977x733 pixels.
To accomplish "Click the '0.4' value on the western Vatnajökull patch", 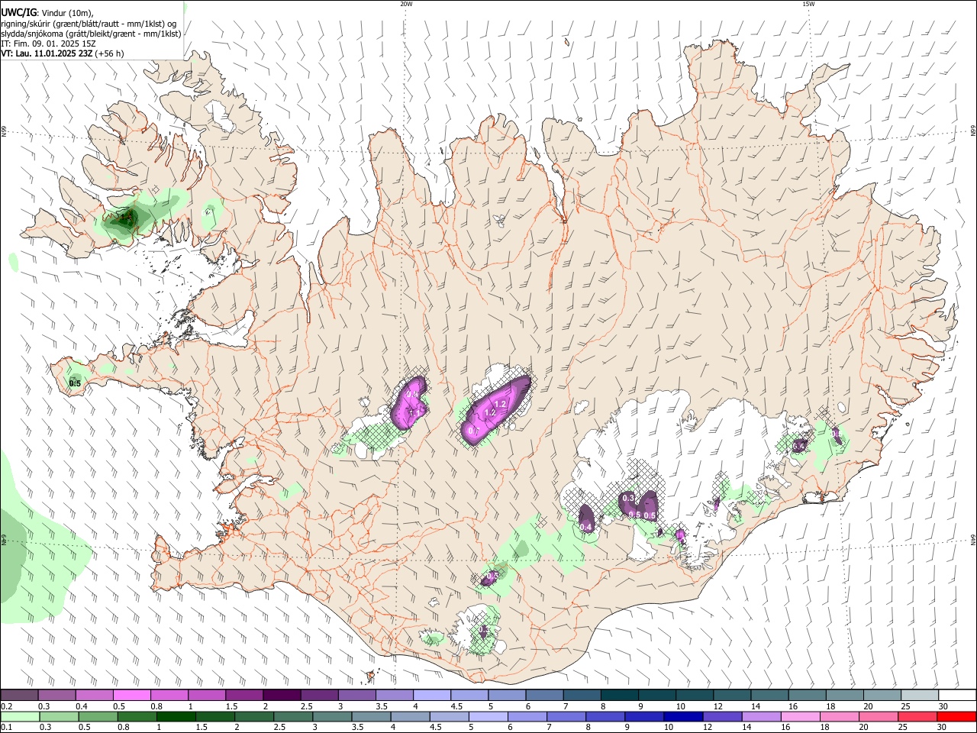I will coord(586,528).
